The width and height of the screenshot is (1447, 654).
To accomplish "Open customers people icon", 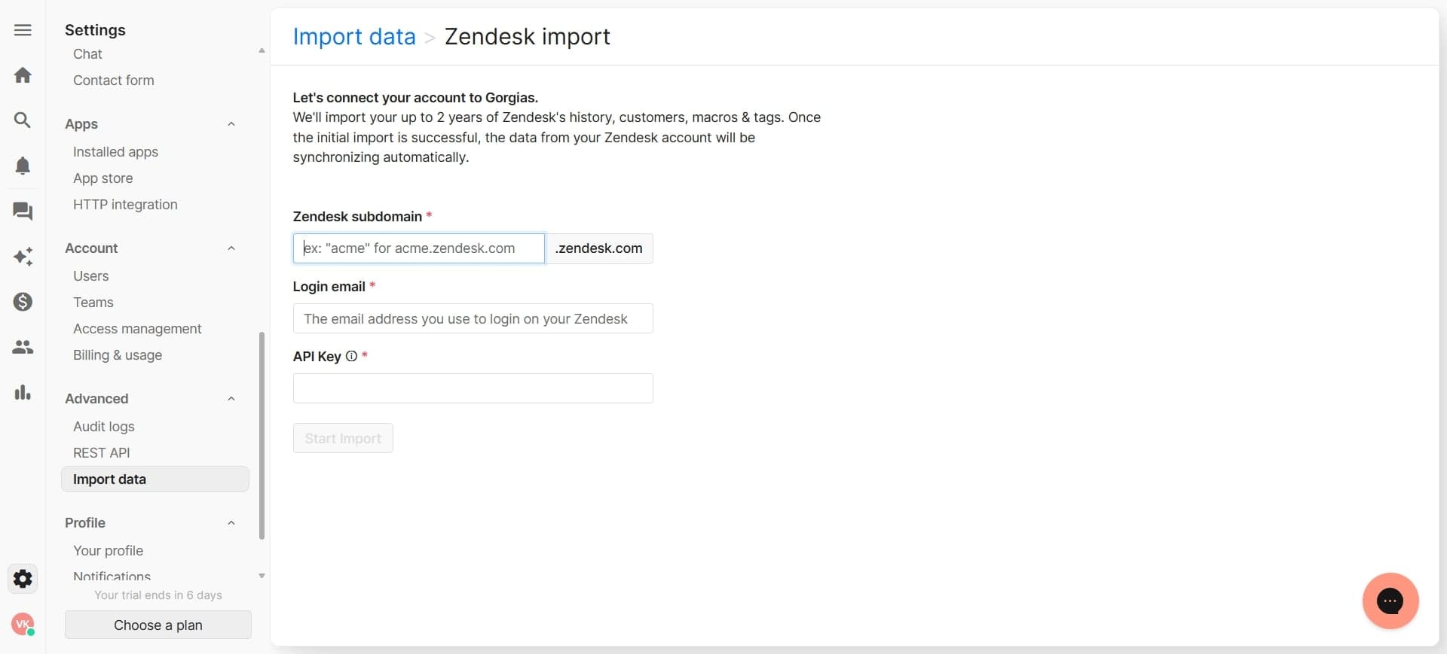I will [23, 347].
